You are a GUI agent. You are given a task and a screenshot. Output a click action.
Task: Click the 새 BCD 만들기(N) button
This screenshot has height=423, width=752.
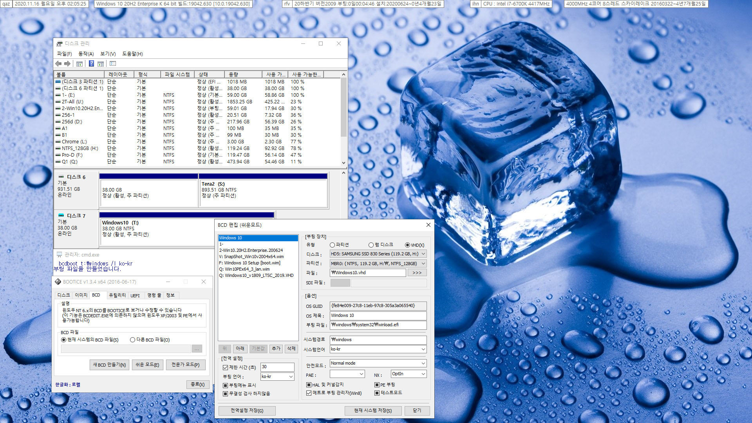tap(109, 365)
